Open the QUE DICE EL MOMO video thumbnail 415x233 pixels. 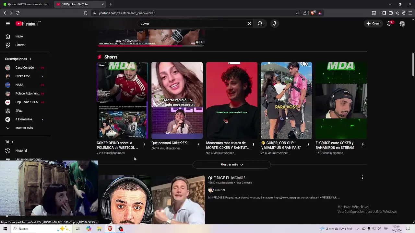point(151,200)
